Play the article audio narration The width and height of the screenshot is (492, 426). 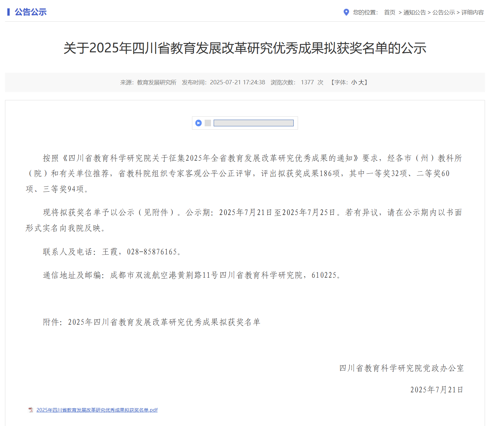pos(198,123)
